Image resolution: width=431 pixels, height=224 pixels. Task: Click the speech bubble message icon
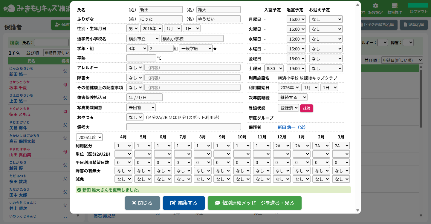[217, 203]
